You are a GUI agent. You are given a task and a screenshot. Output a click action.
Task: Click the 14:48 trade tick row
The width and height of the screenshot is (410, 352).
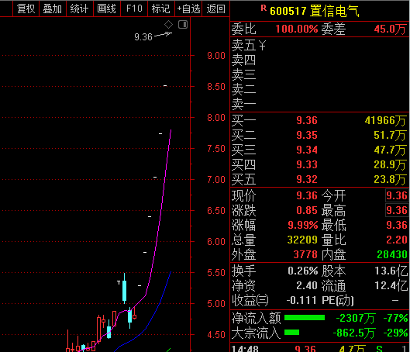(319, 348)
